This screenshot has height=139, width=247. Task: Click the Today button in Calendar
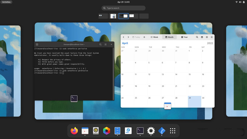[x=136, y=37]
